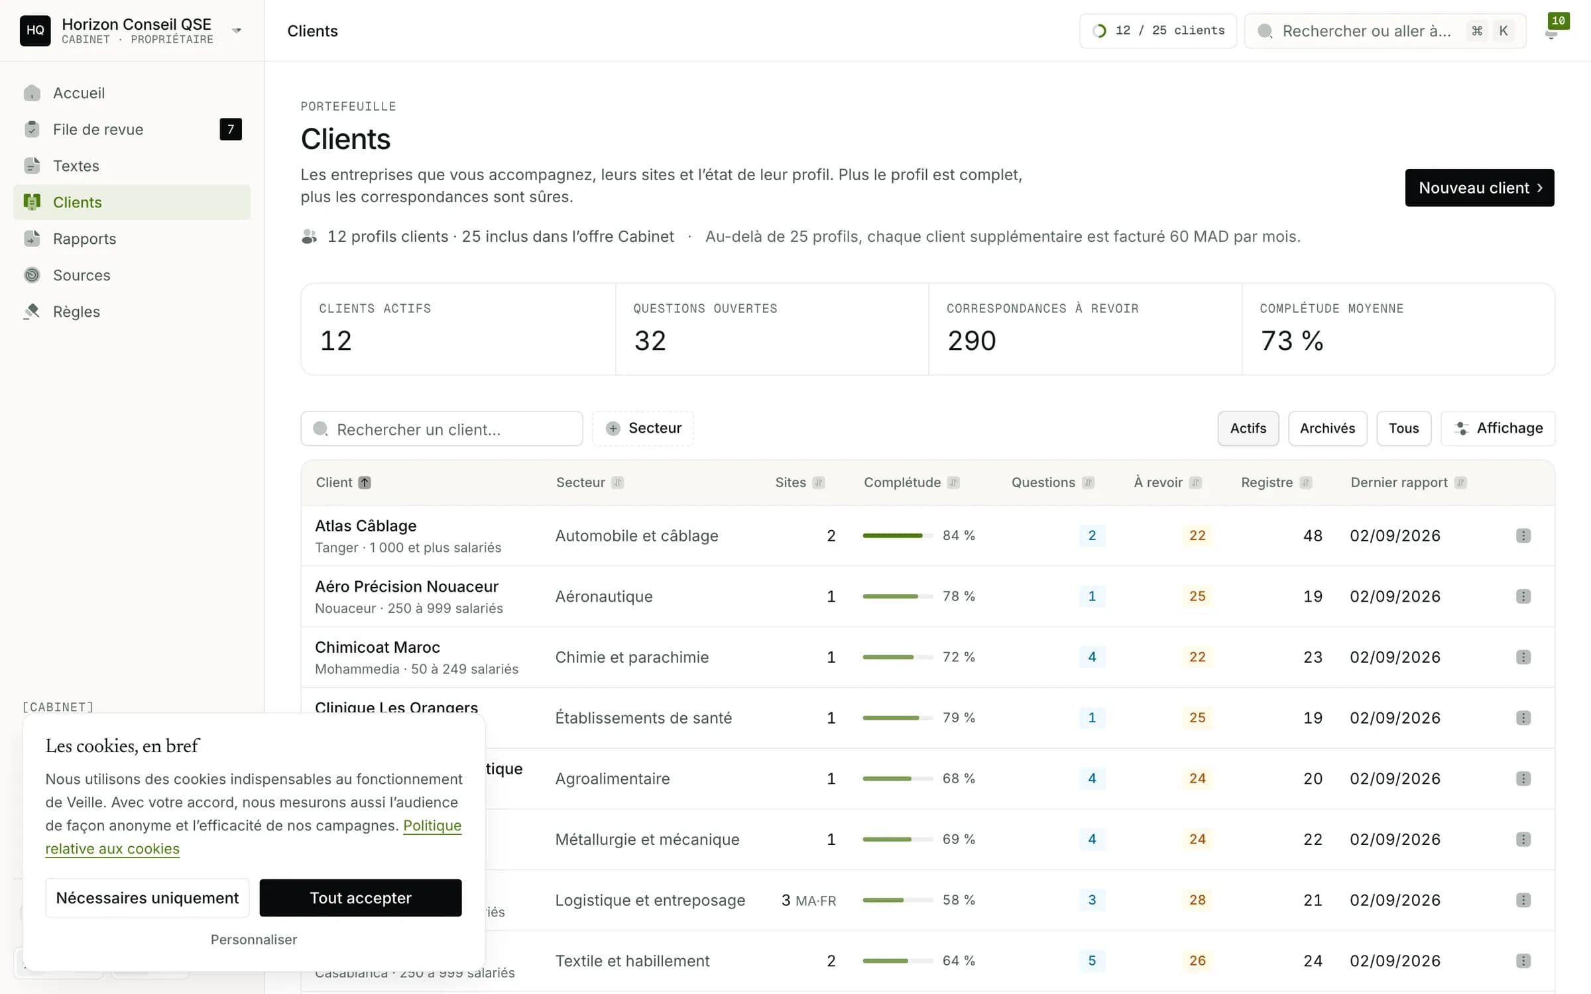Show Actifs clients

tap(1248, 428)
